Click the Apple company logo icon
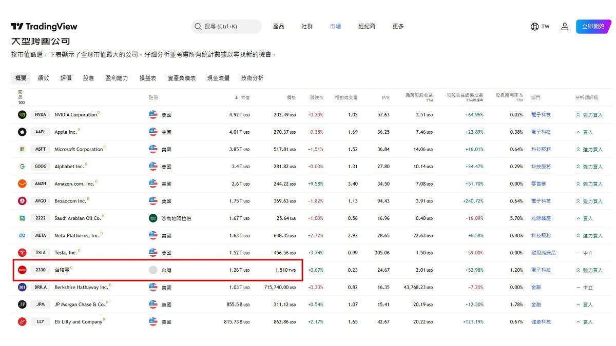Image resolution: width=616 pixels, height=346 pixels. [x=22, y=132]
